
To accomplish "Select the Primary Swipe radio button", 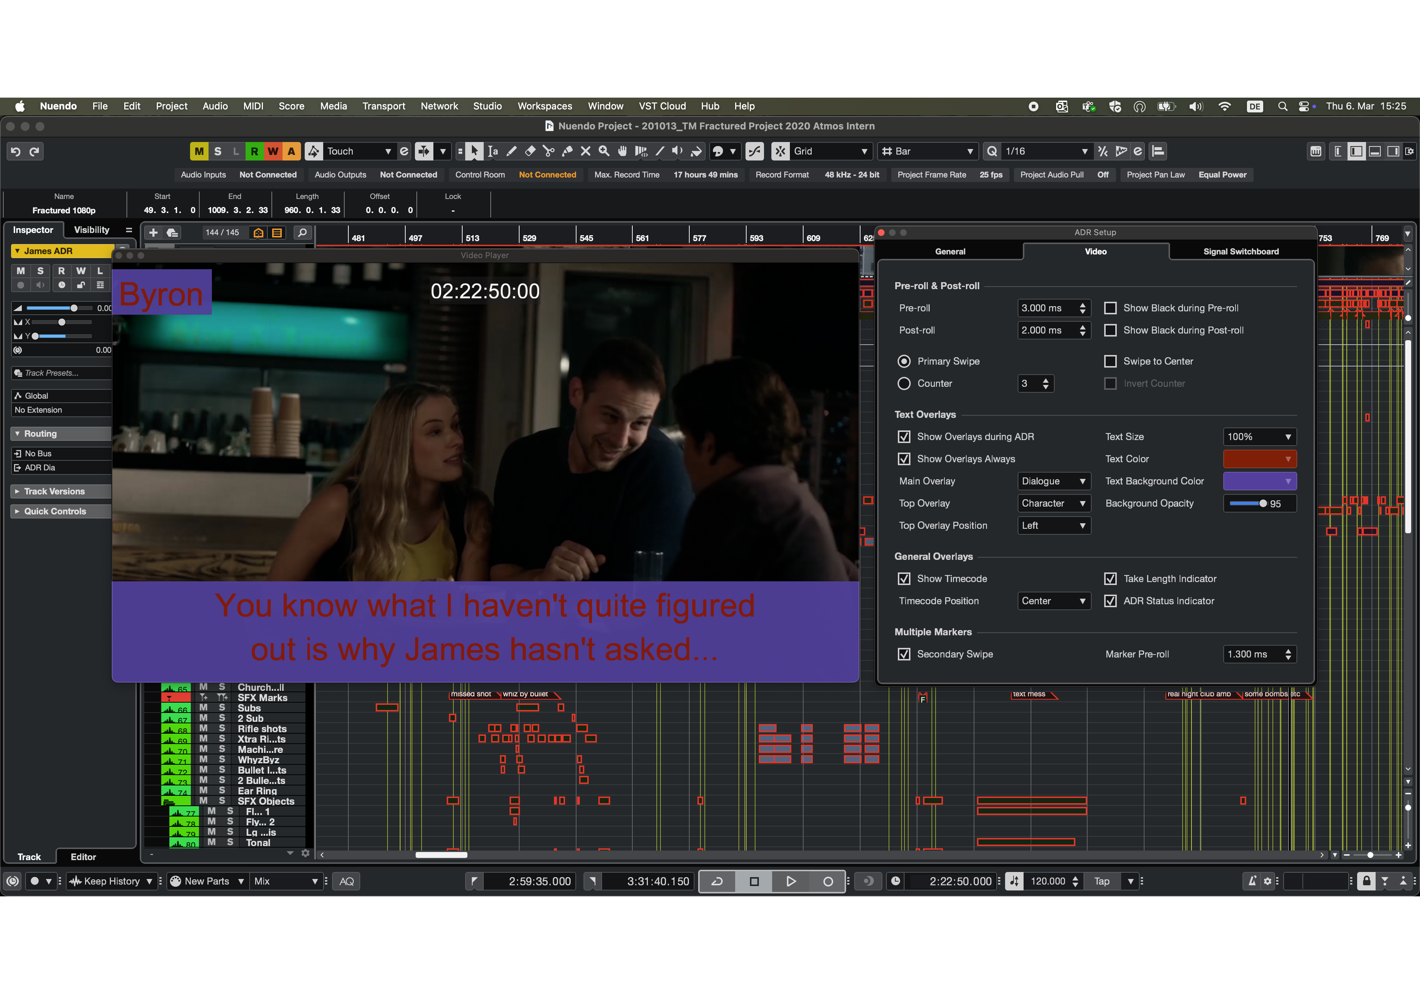I will [903, 361].
